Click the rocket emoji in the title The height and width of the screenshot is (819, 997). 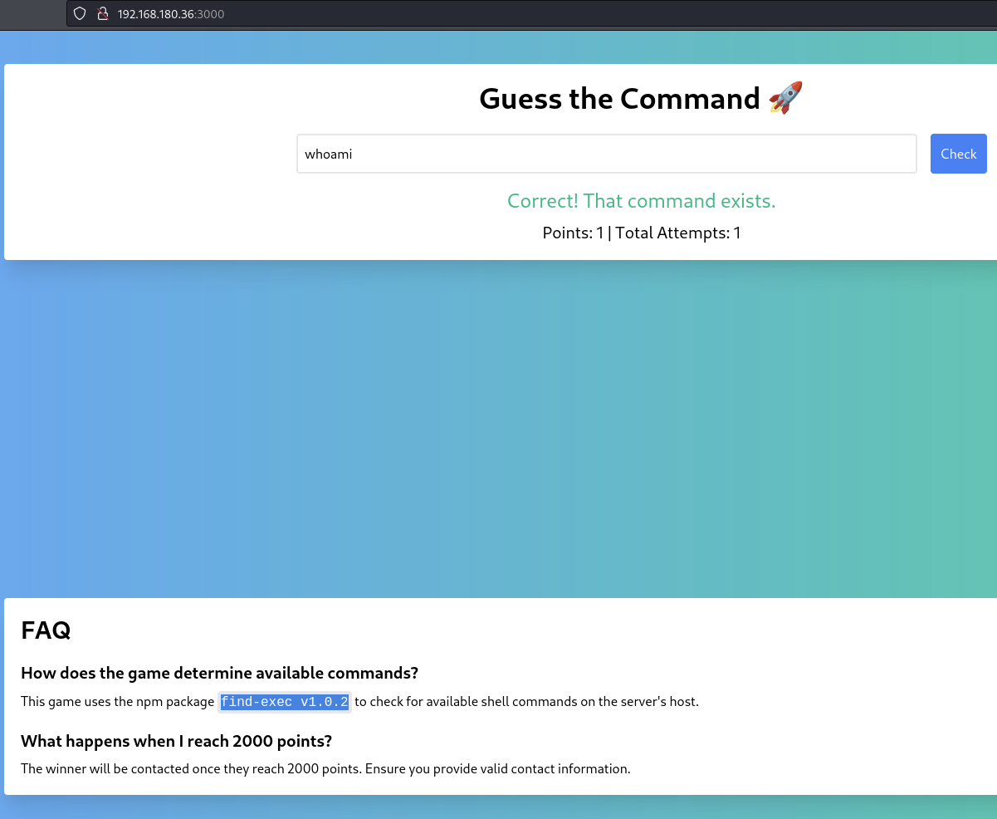tap(785, 98)
